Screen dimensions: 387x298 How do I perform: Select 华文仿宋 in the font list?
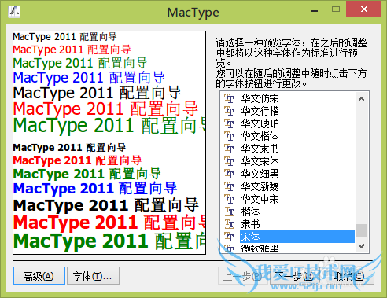[260, 98]
